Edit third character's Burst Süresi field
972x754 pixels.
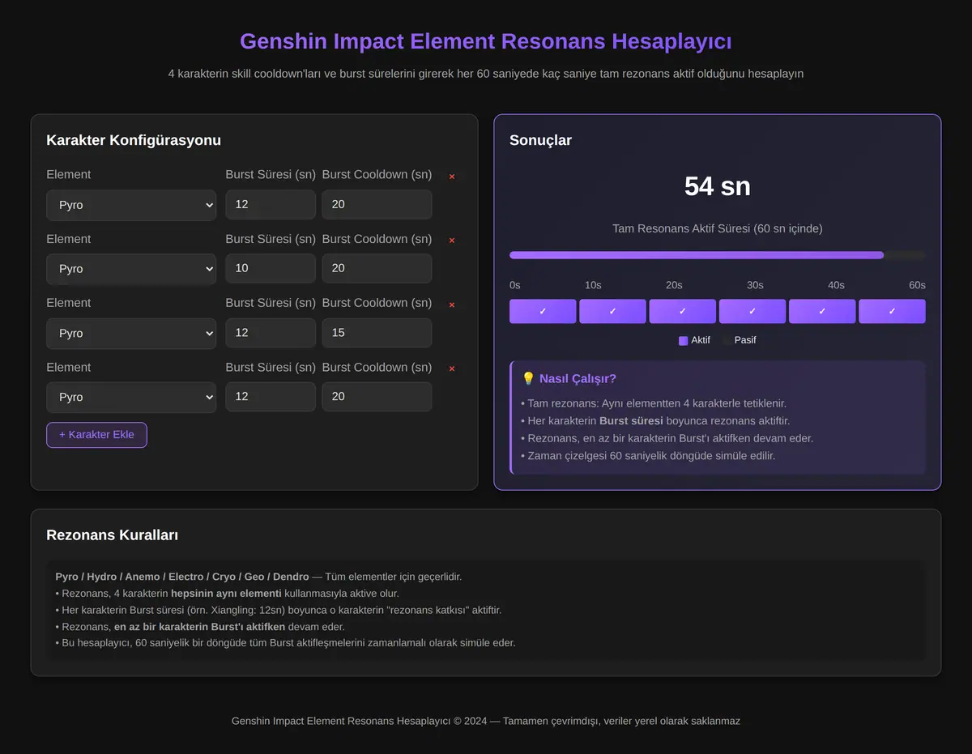pyautogui.click(x=271, y=332)
